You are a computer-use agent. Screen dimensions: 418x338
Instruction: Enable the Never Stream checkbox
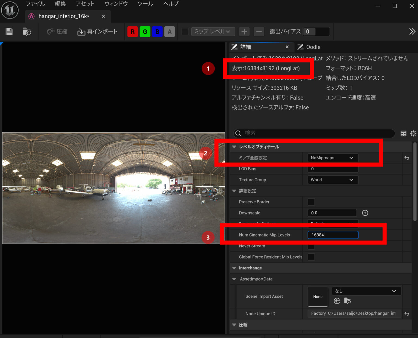(311, 246)
